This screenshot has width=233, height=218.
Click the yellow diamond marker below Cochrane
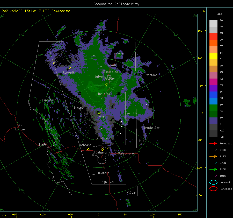(x=89, y=150)
